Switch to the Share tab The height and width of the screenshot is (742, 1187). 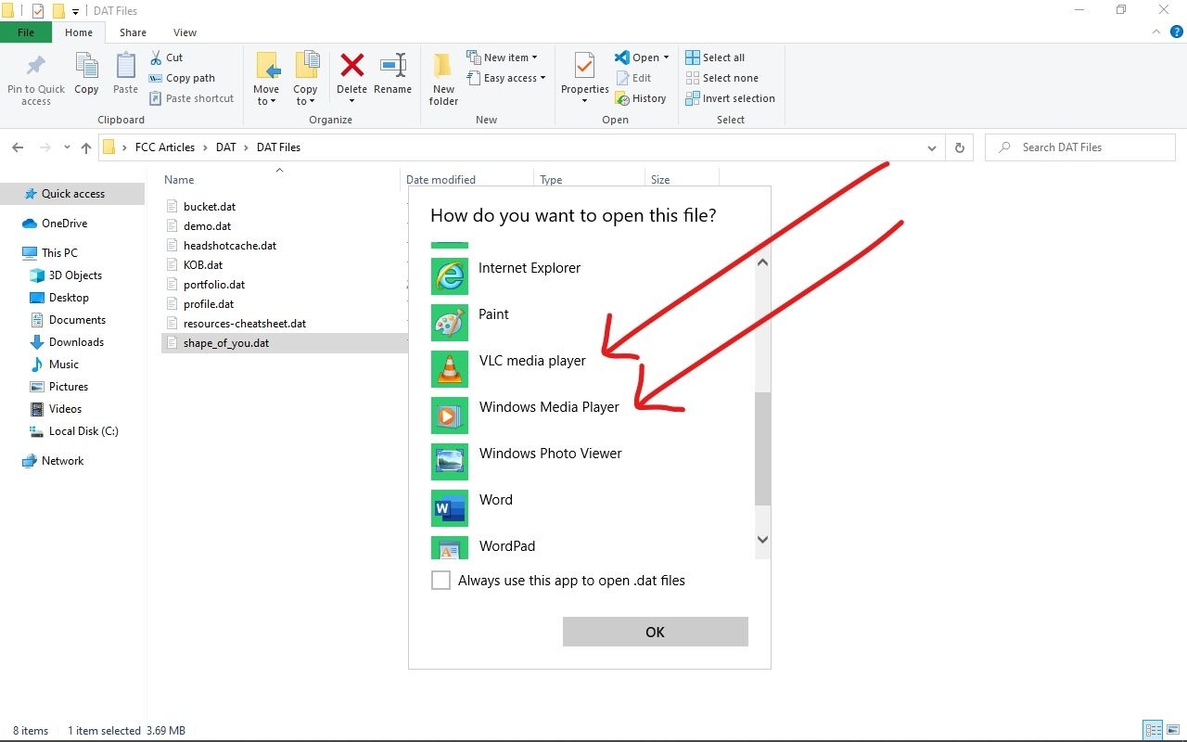point(133,32)
